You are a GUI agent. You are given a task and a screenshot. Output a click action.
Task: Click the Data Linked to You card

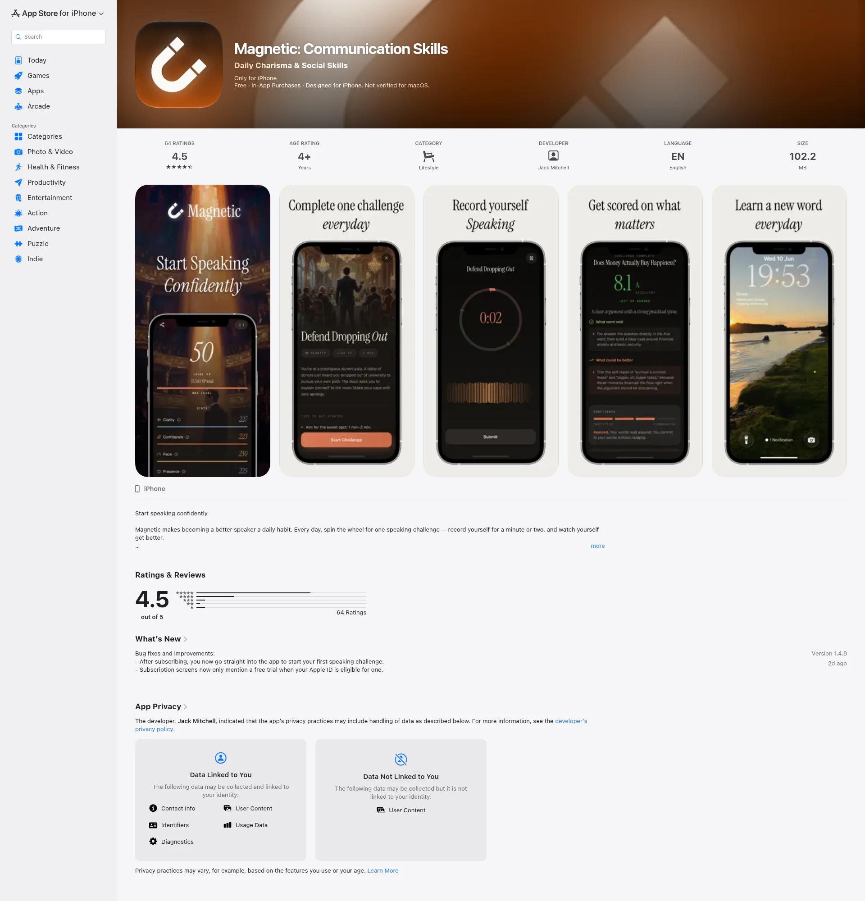pyautogui.click(x=221, y=800)
